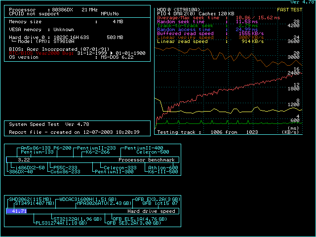
Task: Click the Report file creation date line
Action: (74, 132)
